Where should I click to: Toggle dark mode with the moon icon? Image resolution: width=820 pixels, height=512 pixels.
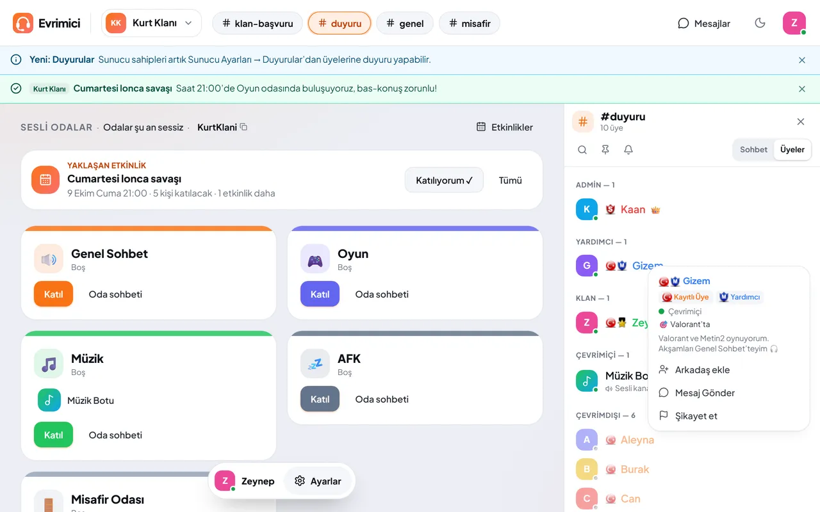point(760,23)
